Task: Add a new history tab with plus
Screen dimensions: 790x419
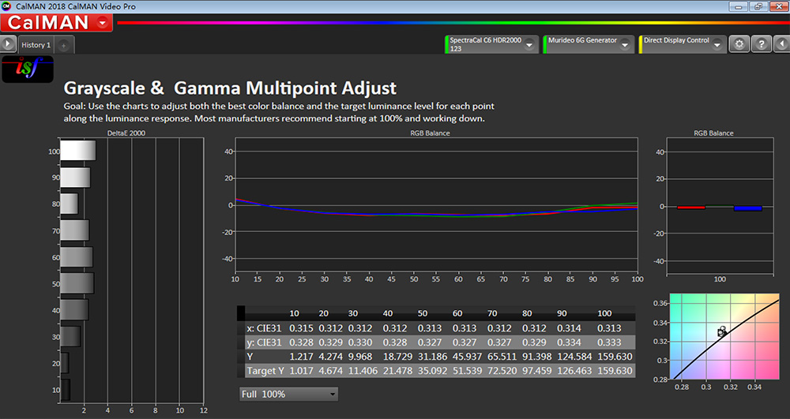Action: pos(63,45)
